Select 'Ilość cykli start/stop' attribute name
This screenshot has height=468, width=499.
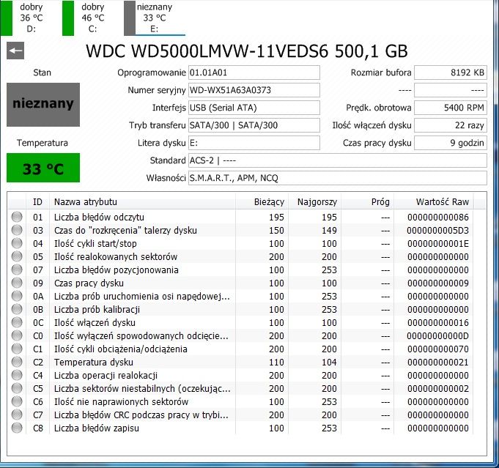[95, 244]
